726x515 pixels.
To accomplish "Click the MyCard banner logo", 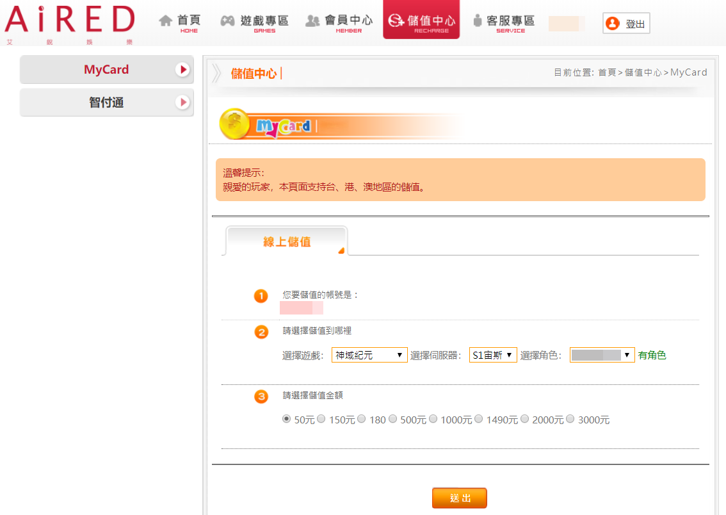I will [x=284, y=126].
